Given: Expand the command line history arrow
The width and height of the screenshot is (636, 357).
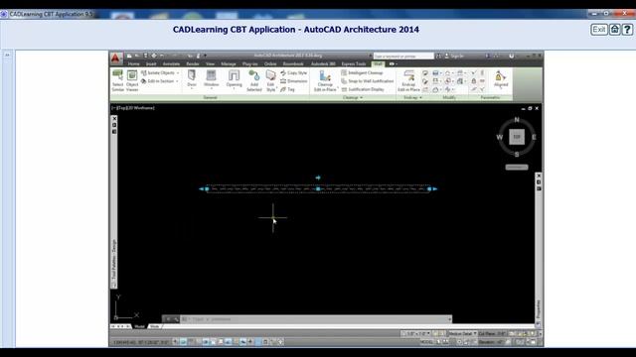Looking at the screenshot, I should tap(449, 319).
